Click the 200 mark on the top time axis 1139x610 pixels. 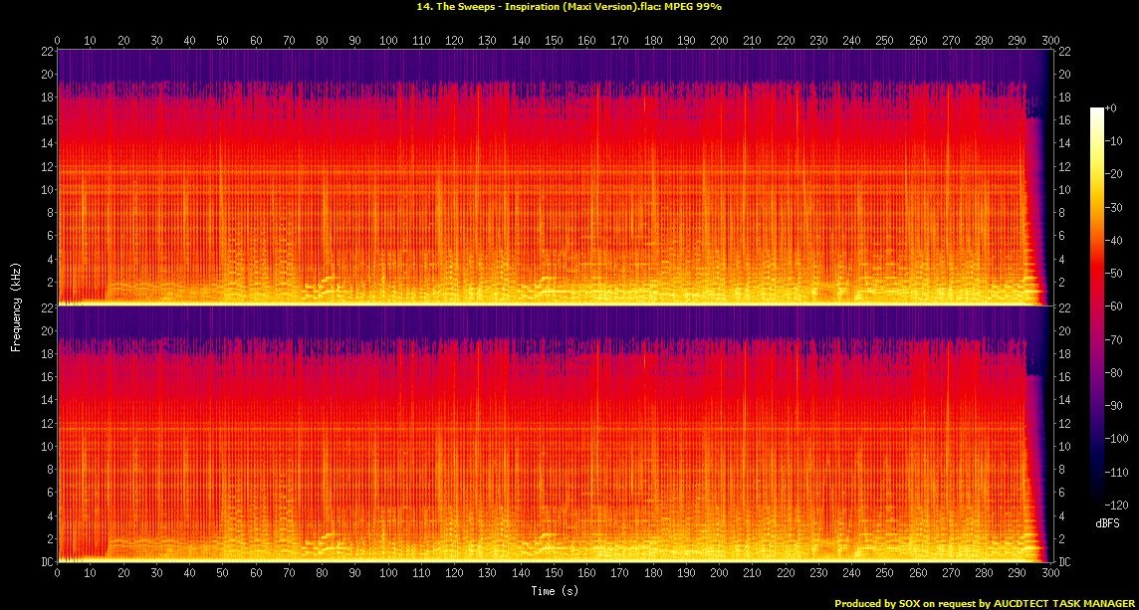pyautogui.click(x=718, y=41)
